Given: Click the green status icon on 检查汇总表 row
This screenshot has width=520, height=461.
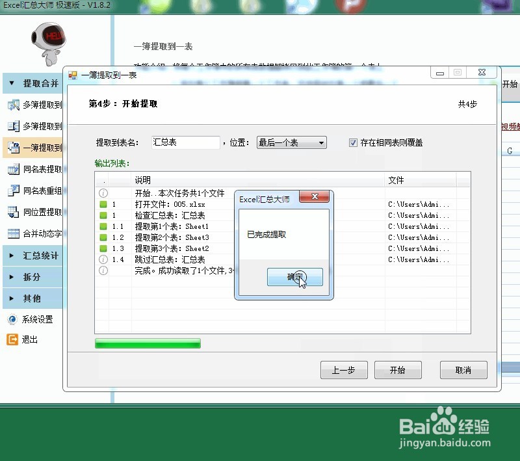Looking at the screenshot, I should [x=103, y=215].
